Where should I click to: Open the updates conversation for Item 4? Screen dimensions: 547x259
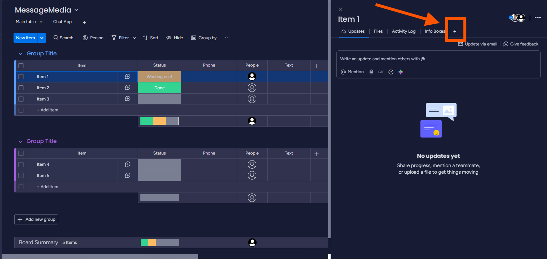128,164
